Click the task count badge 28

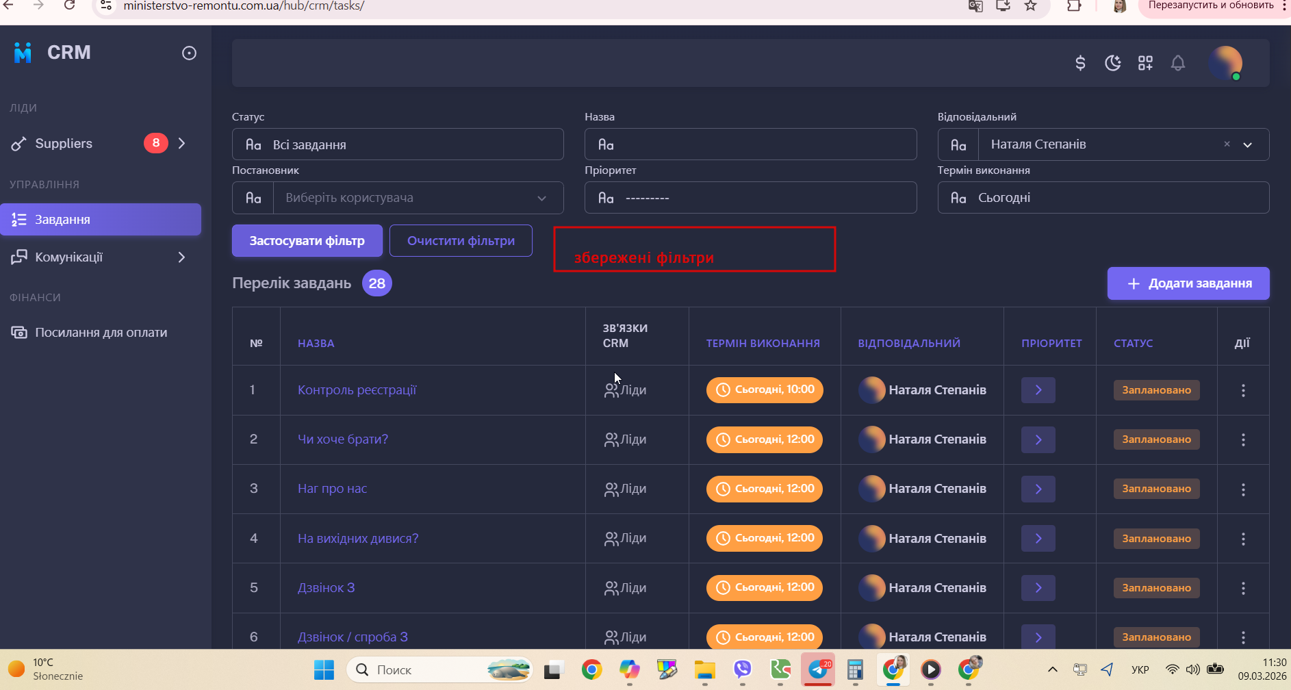click(x=377, y=283)
